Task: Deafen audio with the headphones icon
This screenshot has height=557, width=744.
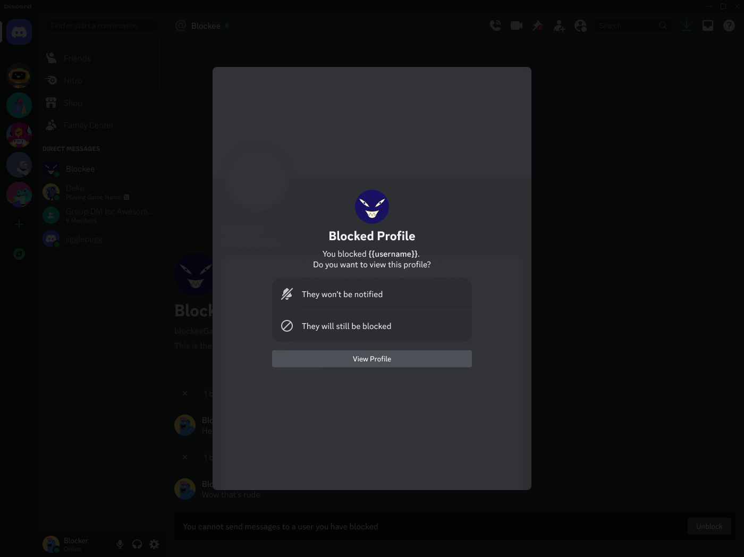Action: pyautogui.click(x=137, y=544)
